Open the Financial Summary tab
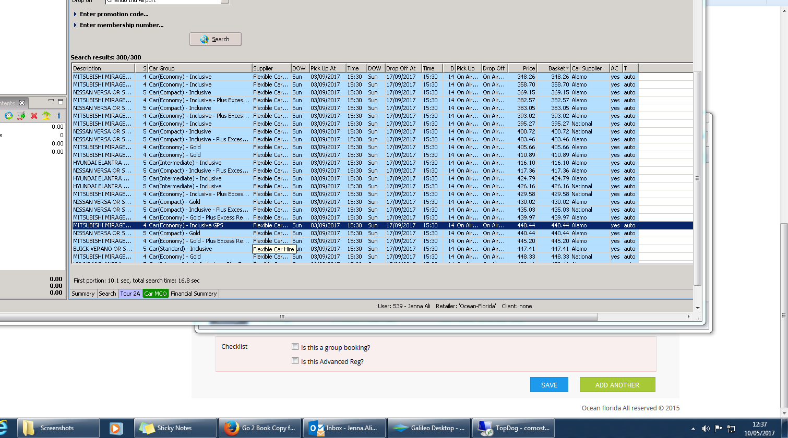This screenshot has width=788, height=438. (x=194, y=294)
